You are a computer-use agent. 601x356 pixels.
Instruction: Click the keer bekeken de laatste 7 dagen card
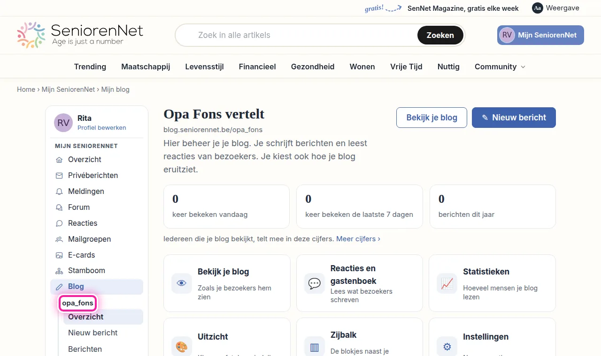360,207
